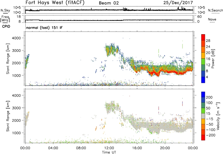This screenshot has height=154, width=223.
Task: Click the "Power [dB]" colorbar title
Action: [213, 59]
